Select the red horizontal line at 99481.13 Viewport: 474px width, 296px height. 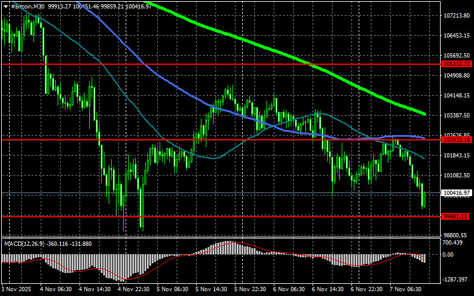tap(221, 217)
